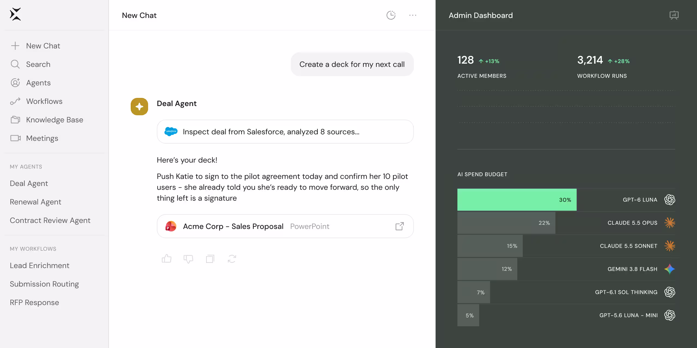This screenshot has height=348, width=697.
Task: Click the Workflows path icon
Action: click(15, 101)
